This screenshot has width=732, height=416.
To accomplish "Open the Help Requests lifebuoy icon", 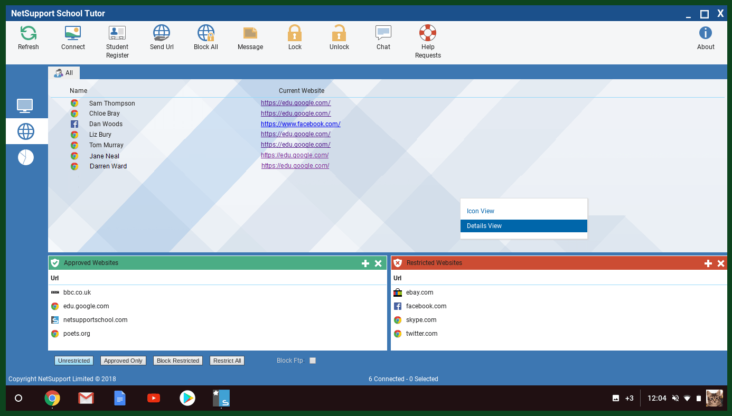I will [428, 33].
